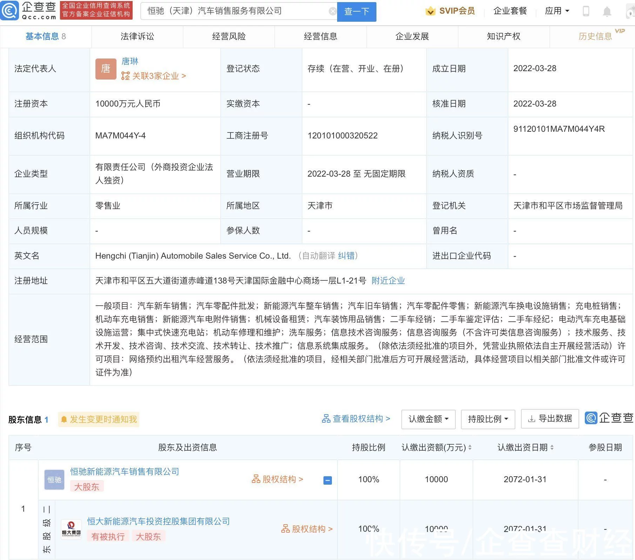Click the 查一下 search button

[357, 12]
